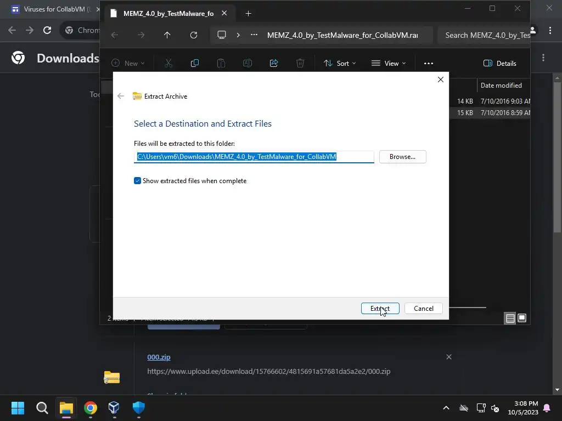Click the This PC monitor icon in address bar
Viewport: 562px width, 421px height.
click(x=222, y=35)
